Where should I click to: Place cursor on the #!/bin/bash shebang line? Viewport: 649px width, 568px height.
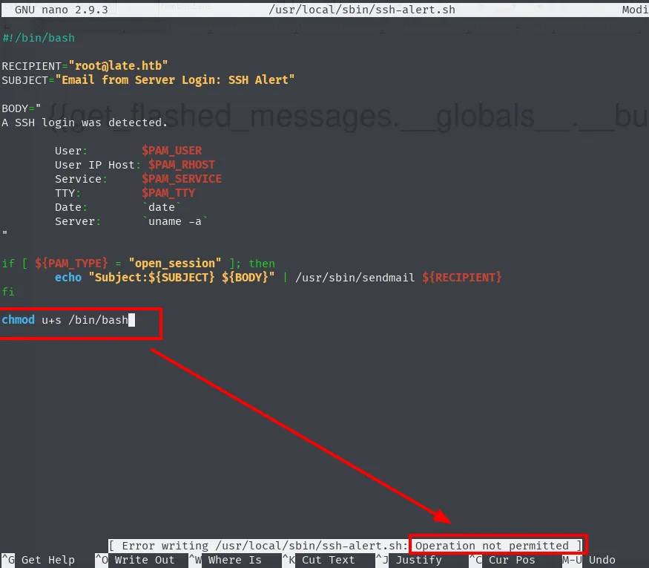click(39, 38)
